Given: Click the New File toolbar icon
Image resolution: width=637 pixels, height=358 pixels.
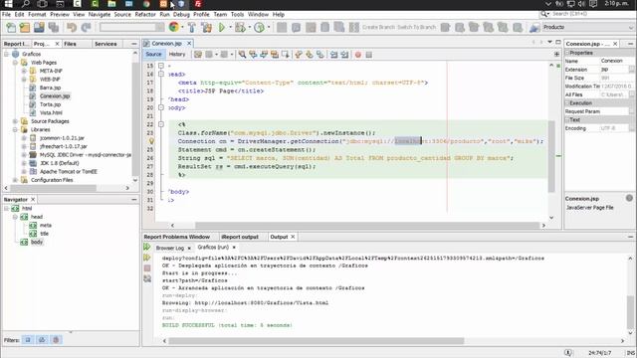Looking at the screenshot, I should click(11, 27).
